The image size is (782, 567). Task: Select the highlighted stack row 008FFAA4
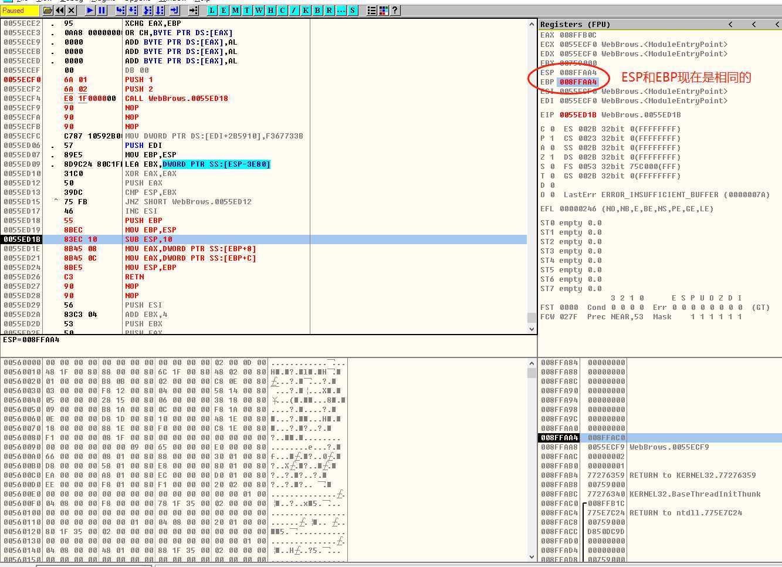pos(660,438)
